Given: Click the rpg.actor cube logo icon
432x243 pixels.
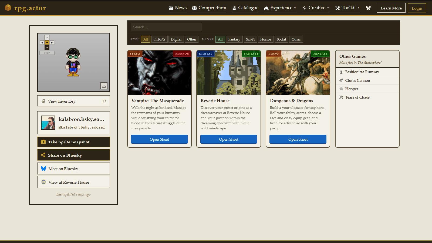Looking at the screenshot, I should click(x=8, y=8).
